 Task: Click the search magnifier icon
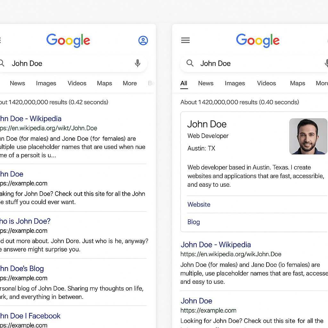click(189, 63)
